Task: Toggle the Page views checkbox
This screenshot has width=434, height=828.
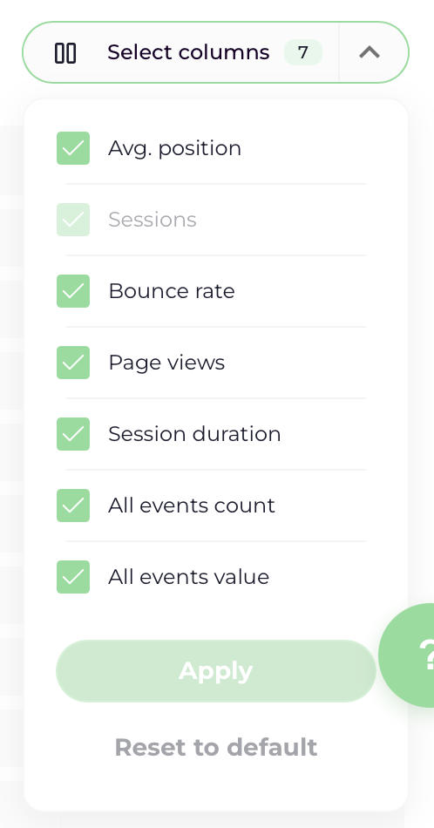Action: (73, 363)
